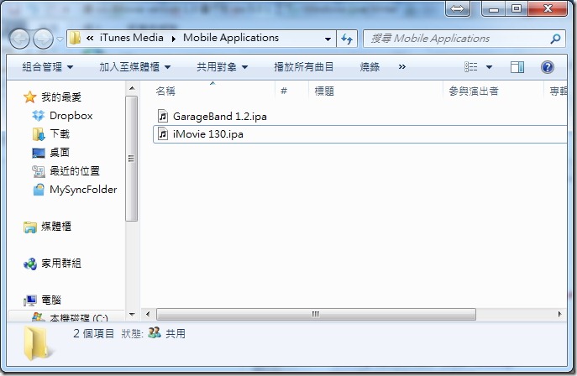Open the view options dropdown arrow
Image resolution: width=577 pixels, height=376 pixels.
click(x=489, y=67)
